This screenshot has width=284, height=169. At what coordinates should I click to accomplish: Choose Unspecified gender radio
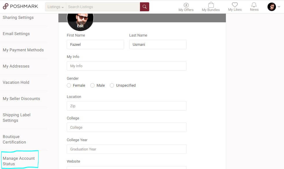(x=112, y=85)
